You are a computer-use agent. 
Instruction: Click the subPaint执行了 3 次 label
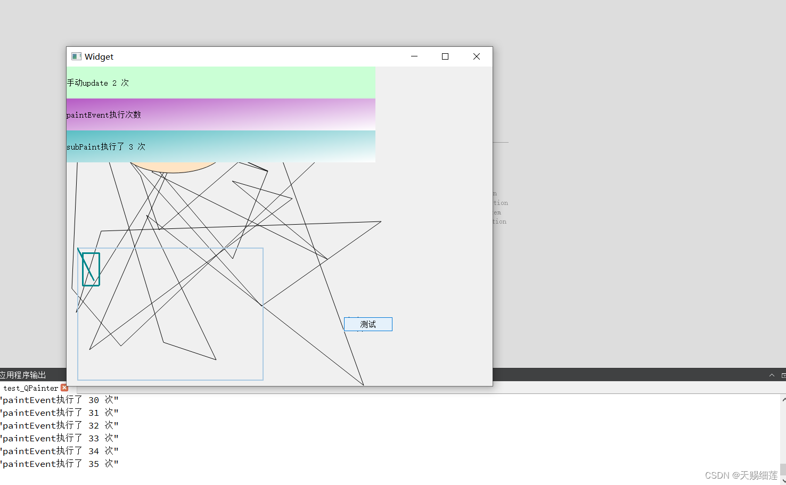point(221,146)
